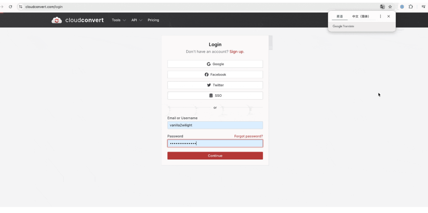Open the password manager extension icon

[x=402, y=7]
